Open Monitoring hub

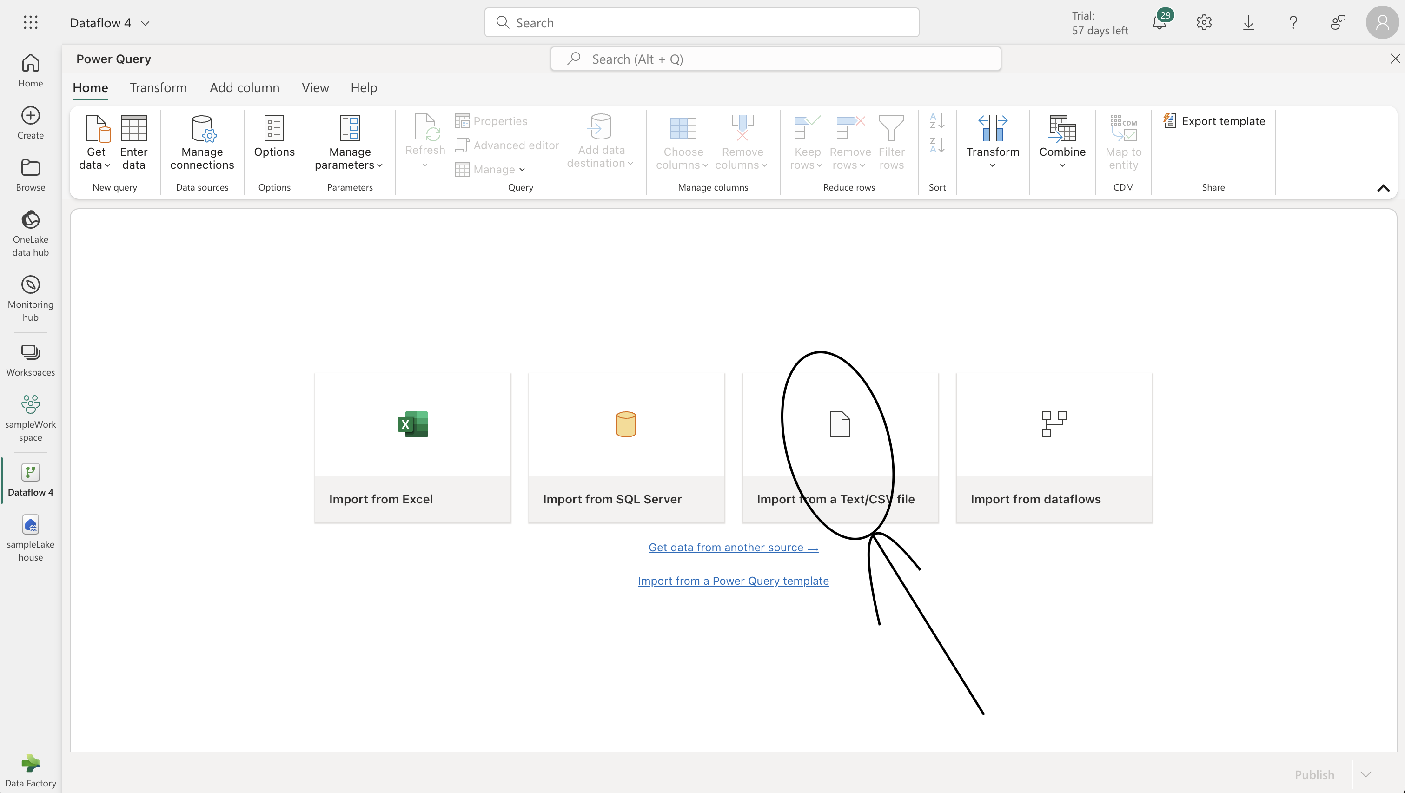pyautogui.click(x=31, y=298)
